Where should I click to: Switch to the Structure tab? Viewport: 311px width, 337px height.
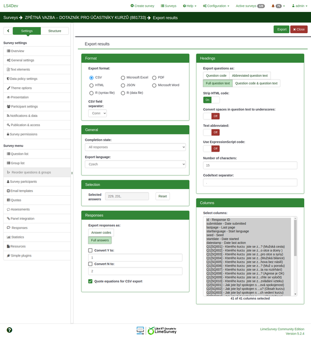pos(54,31)
